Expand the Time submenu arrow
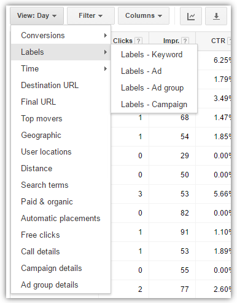The width and height of the screenshot is (237, 303). pyautogui.click(x=106, y=68)
